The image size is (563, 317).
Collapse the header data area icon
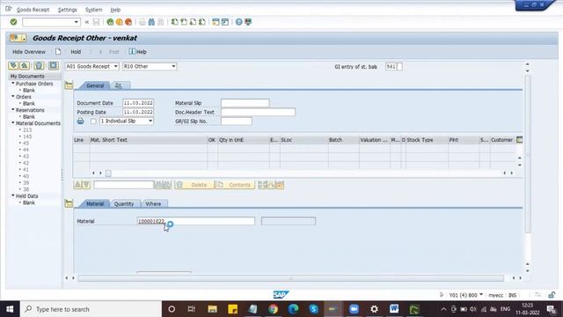69,85
